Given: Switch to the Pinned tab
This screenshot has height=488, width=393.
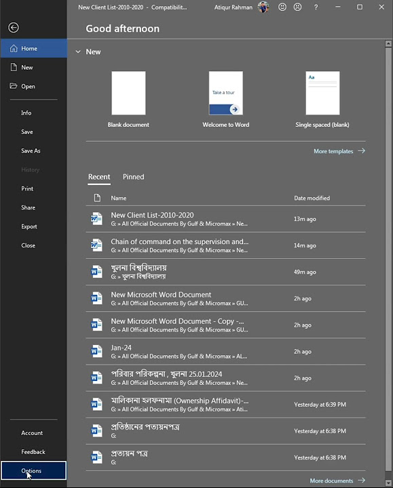Looking at the screenshot, I should (x=134, y=177).
